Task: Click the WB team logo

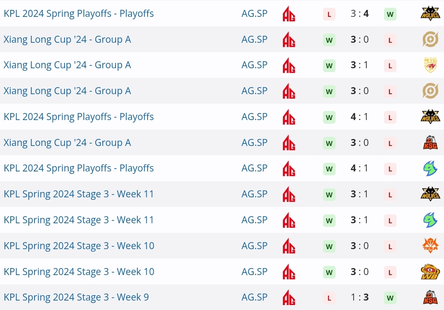Action: click(430, 271)
